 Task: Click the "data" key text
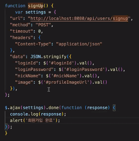point(17,57)
